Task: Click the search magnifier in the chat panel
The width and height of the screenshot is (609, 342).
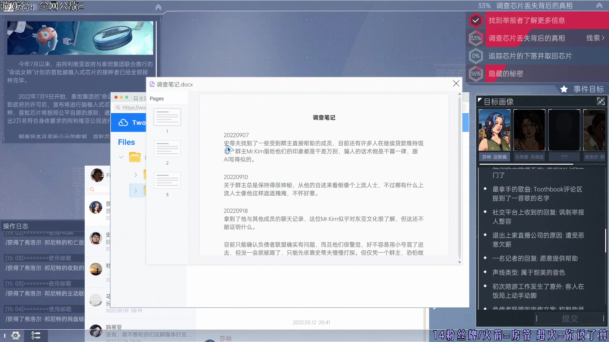Action: pos(91,189)
